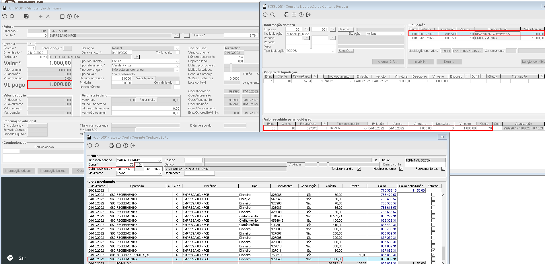
Task: Click the Conta lookup arrow button
Action: pos(139,165)
